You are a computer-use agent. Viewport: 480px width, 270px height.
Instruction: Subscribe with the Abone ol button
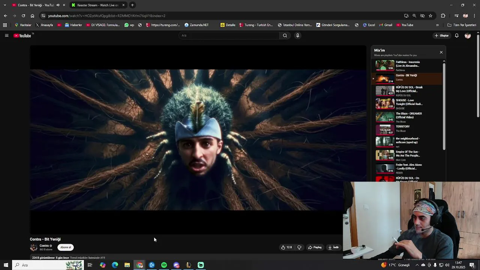click(66, 247)
